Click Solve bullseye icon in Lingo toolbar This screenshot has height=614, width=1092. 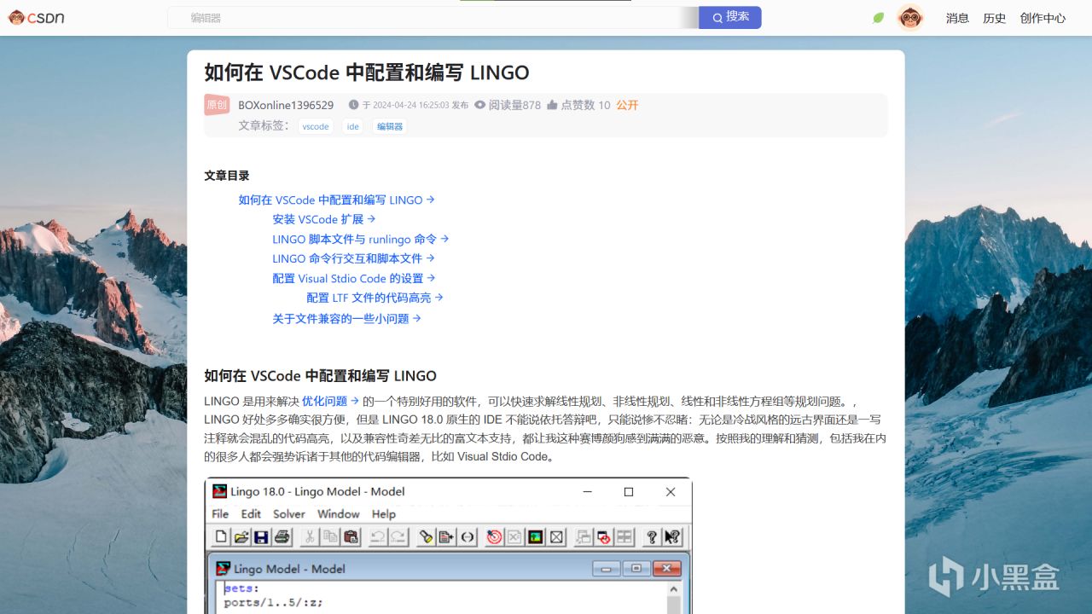[494, 536]
